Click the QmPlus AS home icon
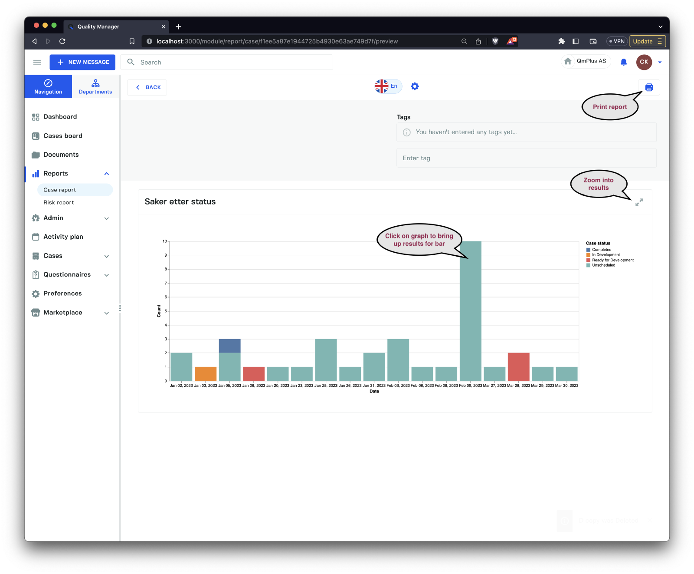Image resolution: width=694 pixels, height=574 pixels. [x=568, y=61]
